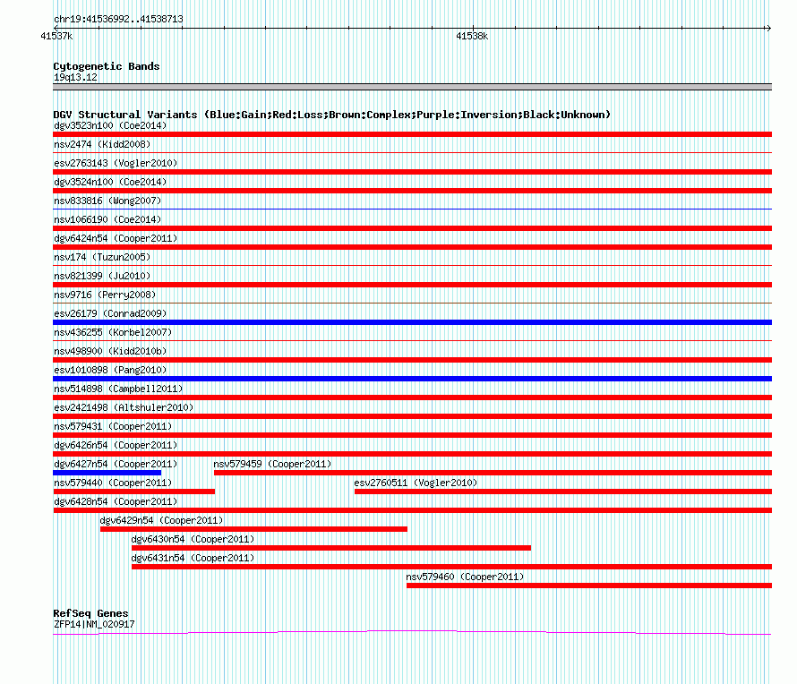This screenshot has width=797, height=684.
Task: Click the blue esv1010898 gain bar
Action: [412, 379]
